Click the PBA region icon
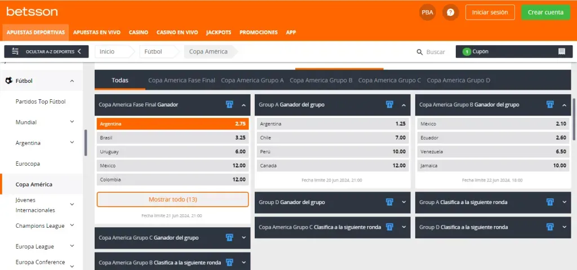The image size is (577, 270). (428, 12)
